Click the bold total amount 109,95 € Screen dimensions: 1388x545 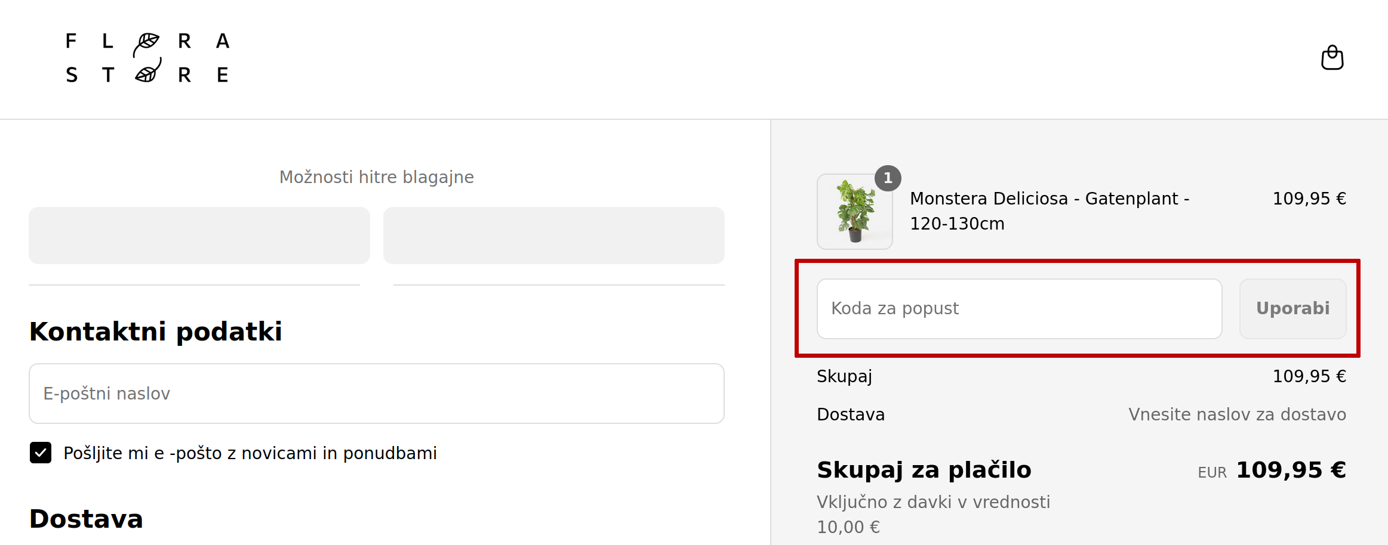click(1291, 470)
